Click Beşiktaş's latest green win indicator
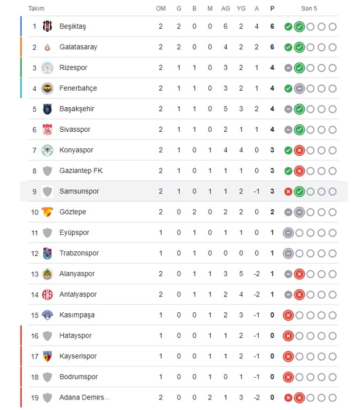The width and height of the screenshot is (359, 410). [x=299, y=27]
